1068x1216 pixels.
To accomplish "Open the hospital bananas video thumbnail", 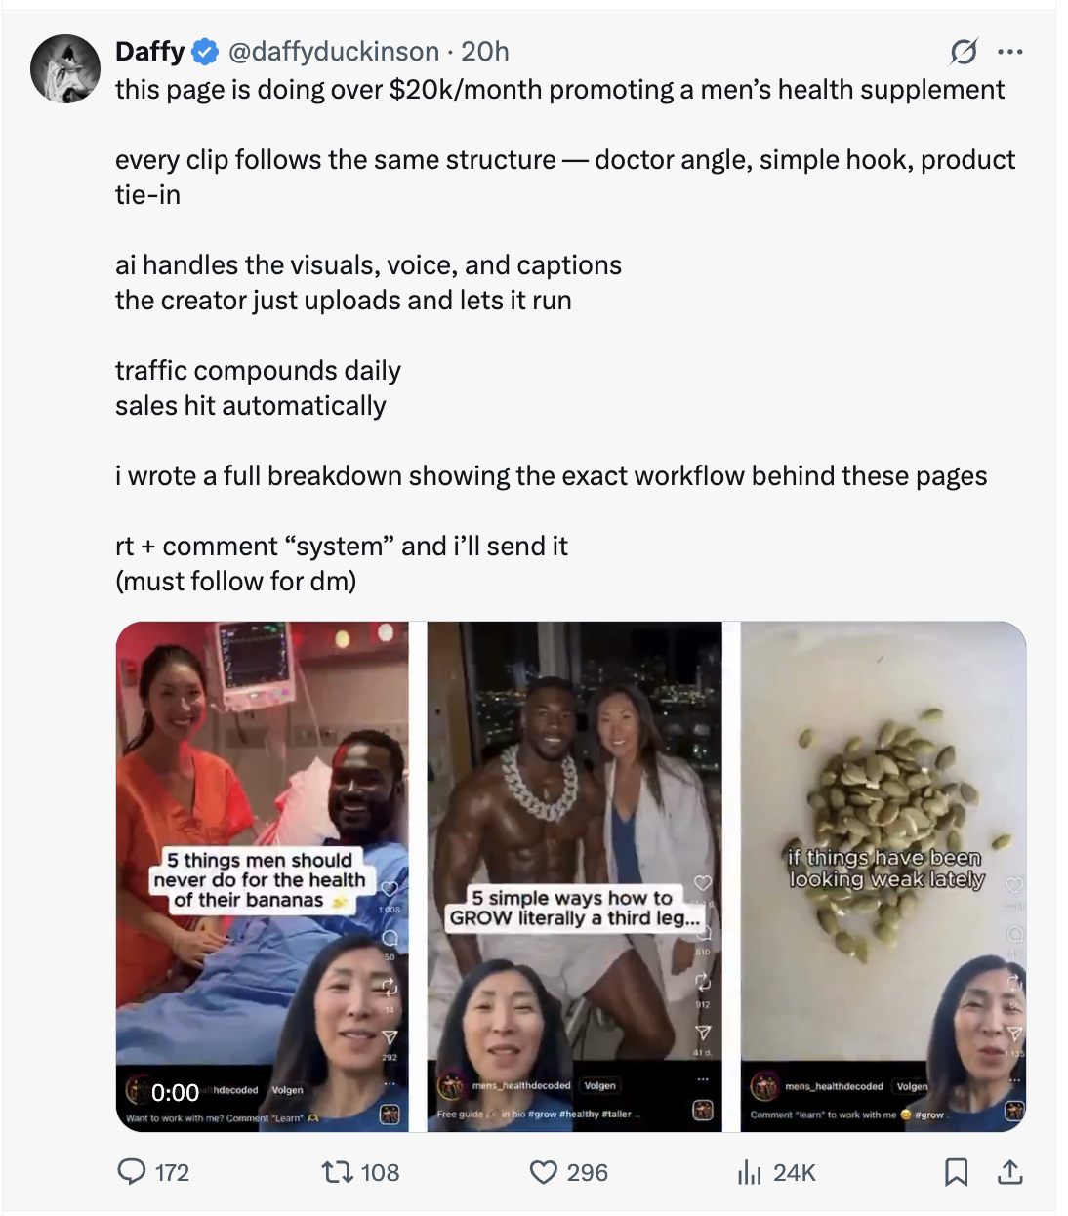I will [263, 876].
